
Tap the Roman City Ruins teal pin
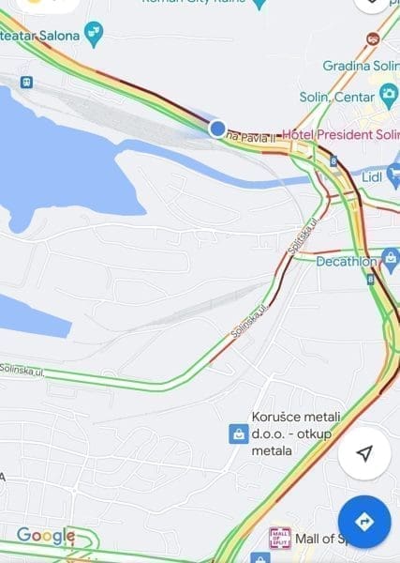[x=259, y=5]
